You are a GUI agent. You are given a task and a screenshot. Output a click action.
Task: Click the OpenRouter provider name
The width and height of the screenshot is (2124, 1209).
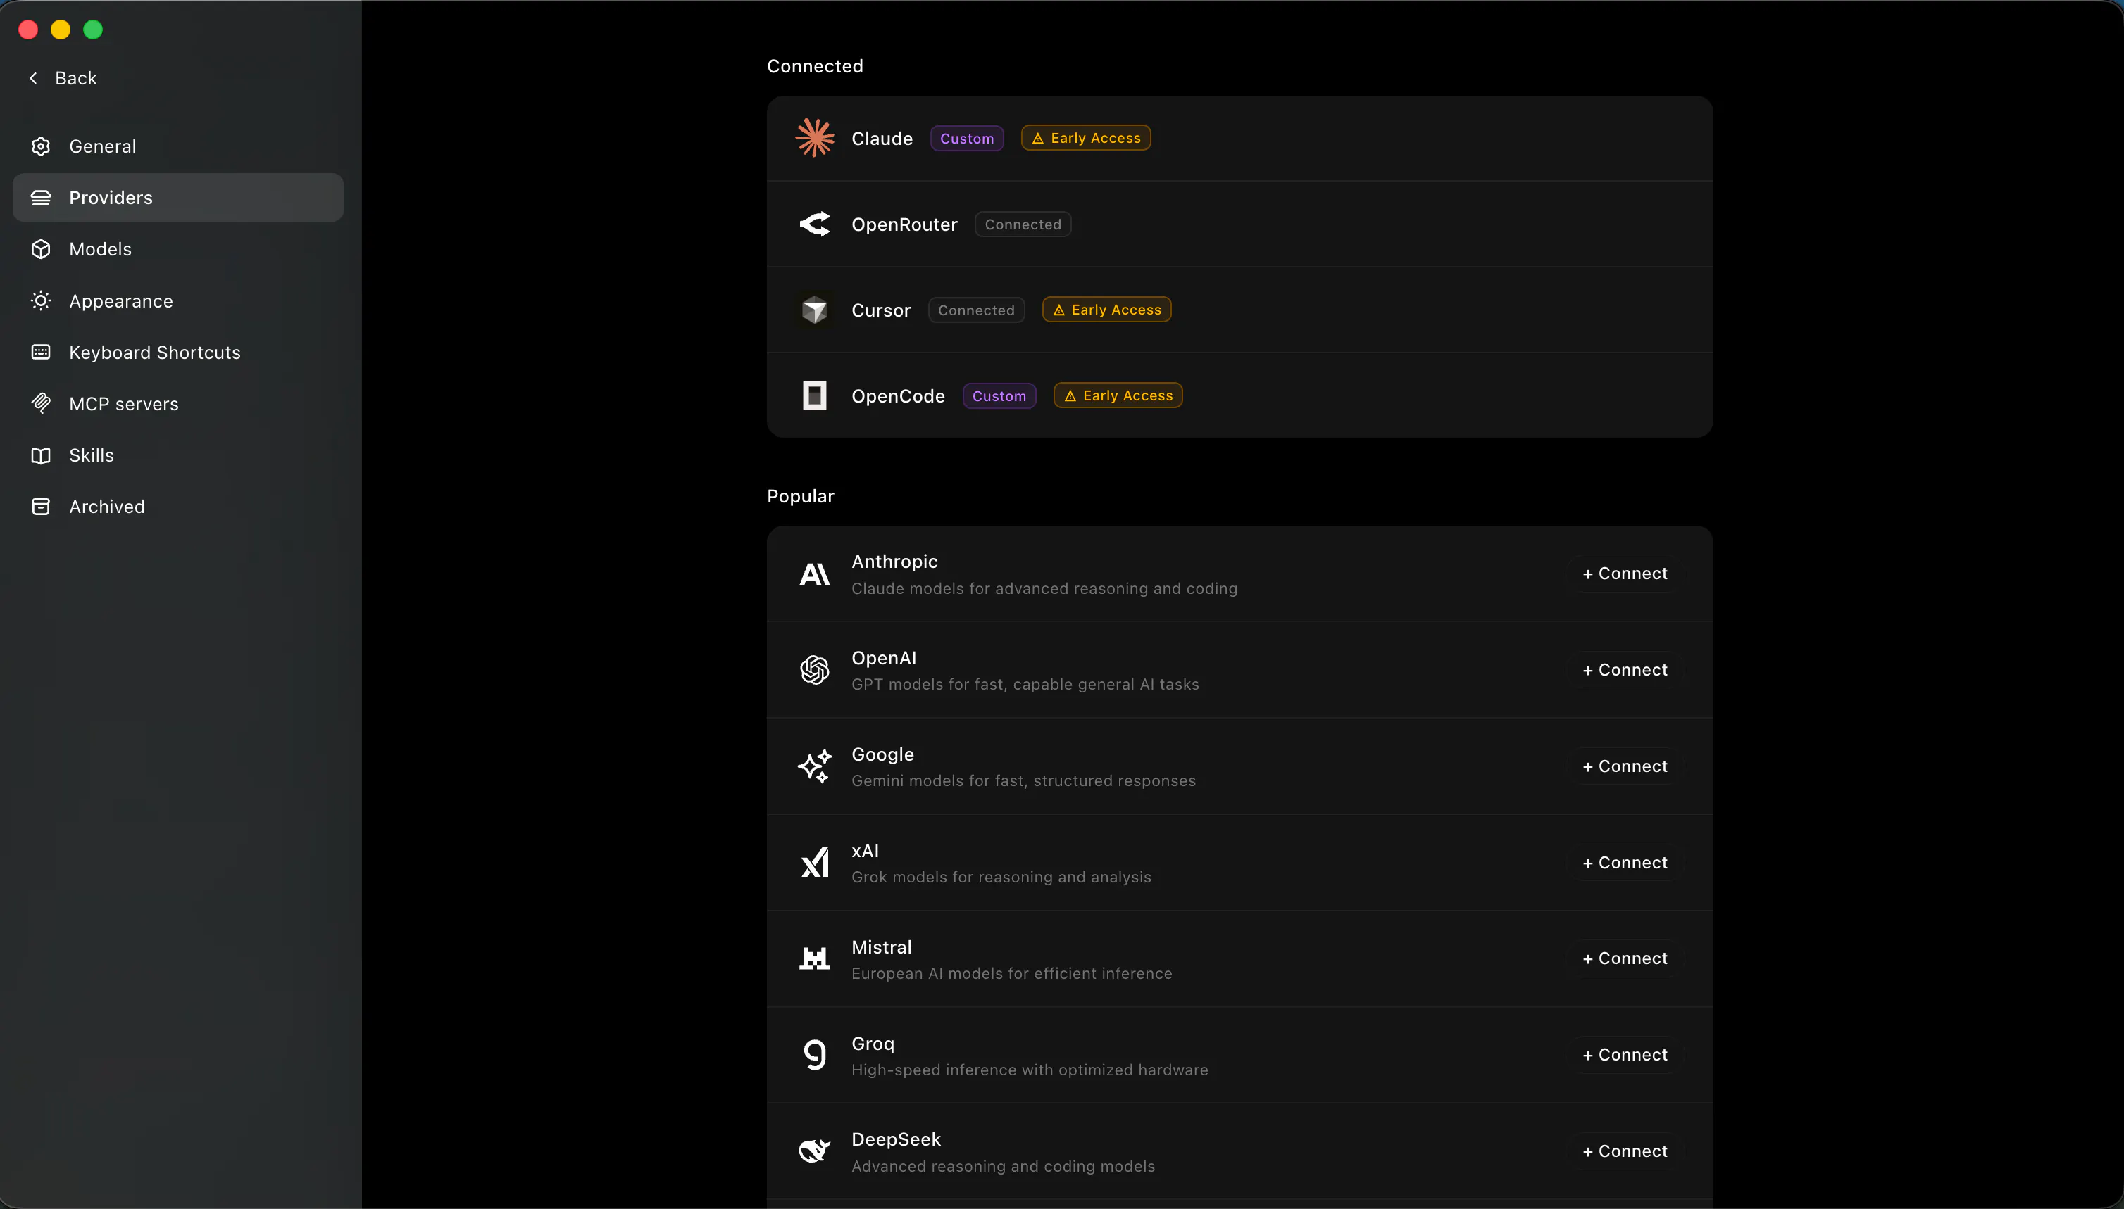(904, 224)
